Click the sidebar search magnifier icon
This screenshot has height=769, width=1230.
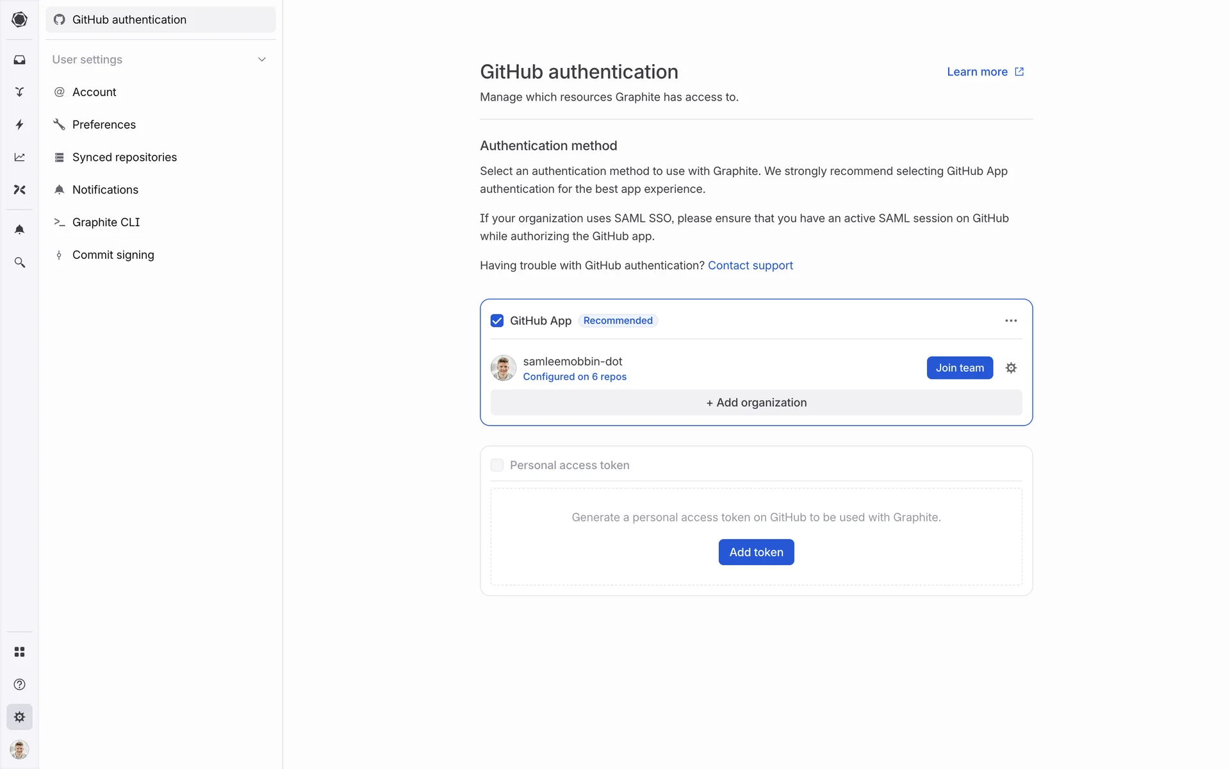coord(19,263)
